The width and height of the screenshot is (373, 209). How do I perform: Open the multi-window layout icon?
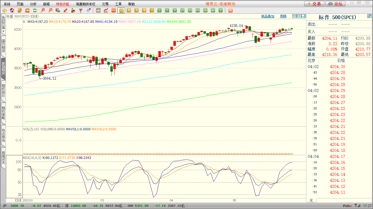(x=230, y=10)
